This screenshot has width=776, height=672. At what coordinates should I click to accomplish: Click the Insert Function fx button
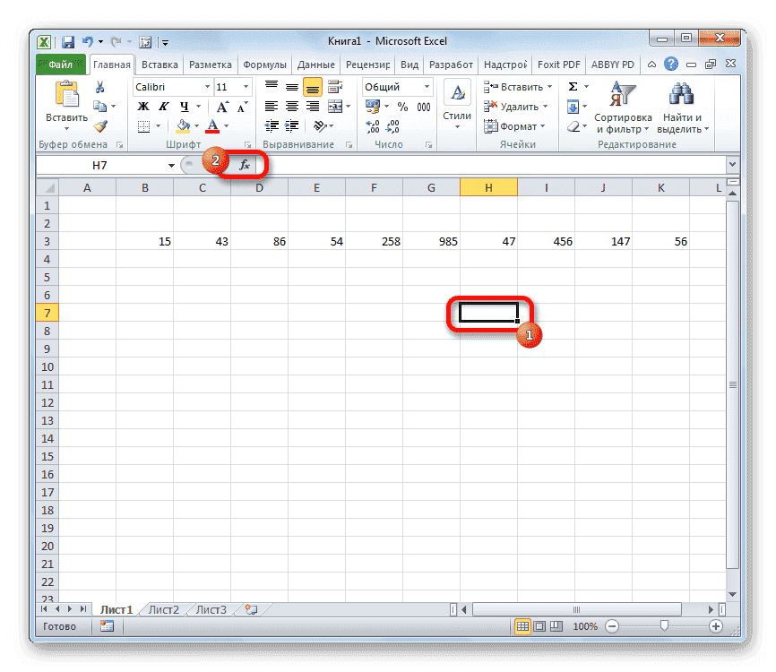click(x=245, y=164)
